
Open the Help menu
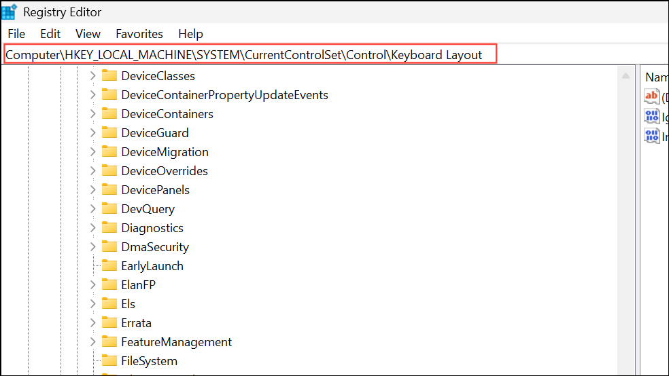pos(190,34)
